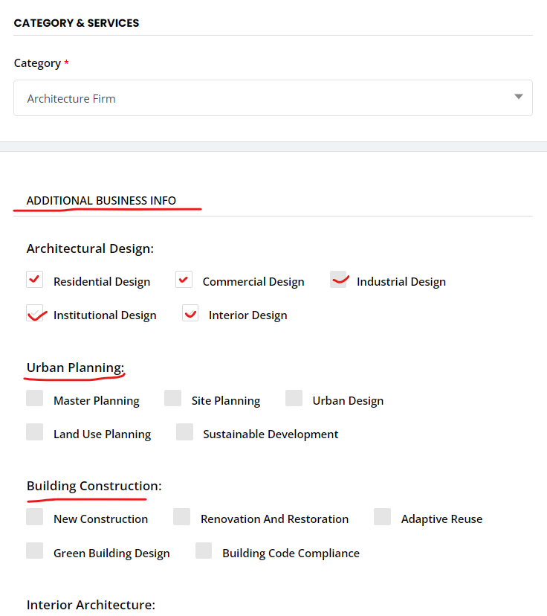Click the Building Code Compliance label
Viewport: 547px width, 616px height.
(291, 554)
